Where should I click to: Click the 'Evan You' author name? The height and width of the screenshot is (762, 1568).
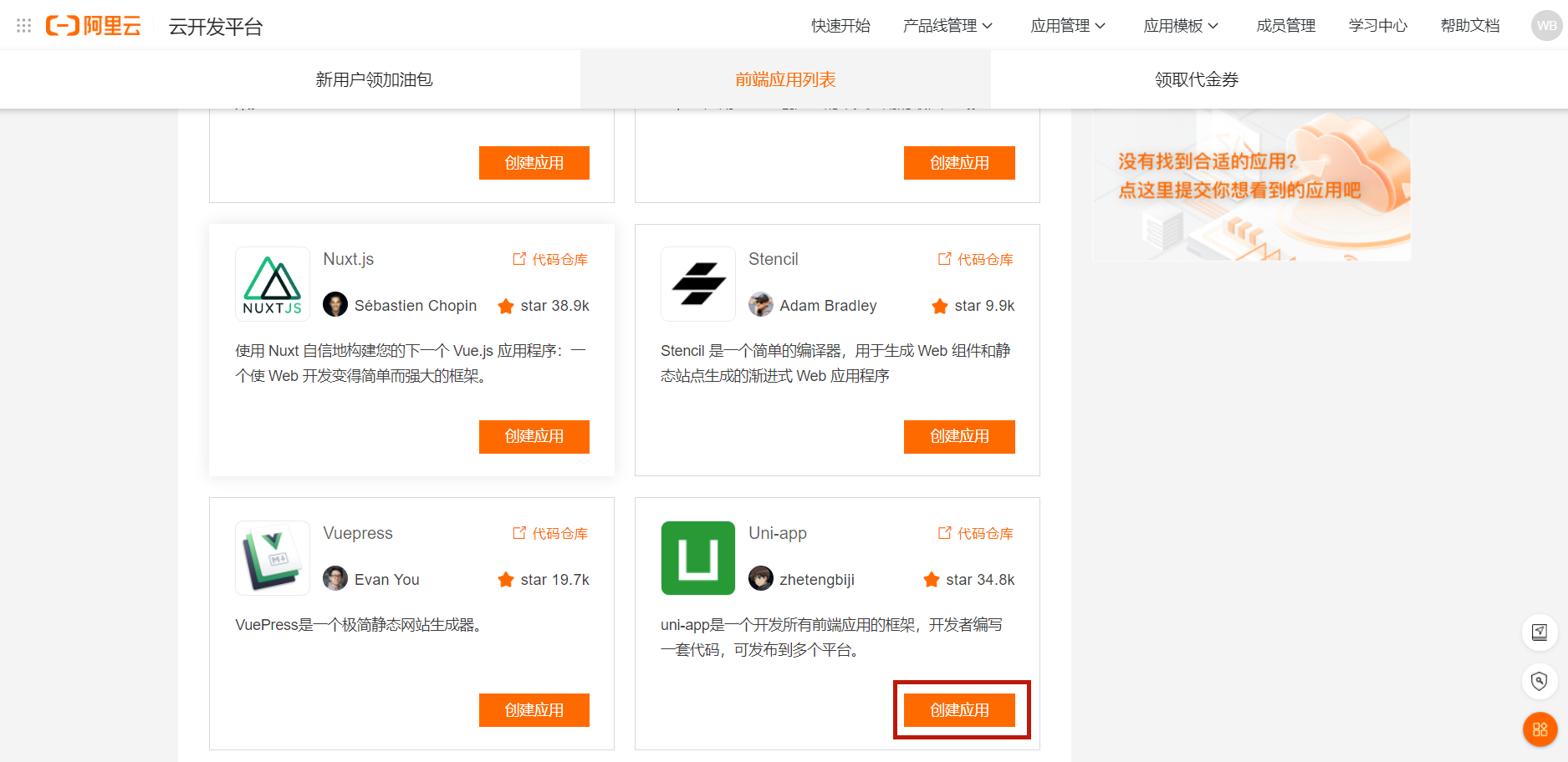[387, 580]
